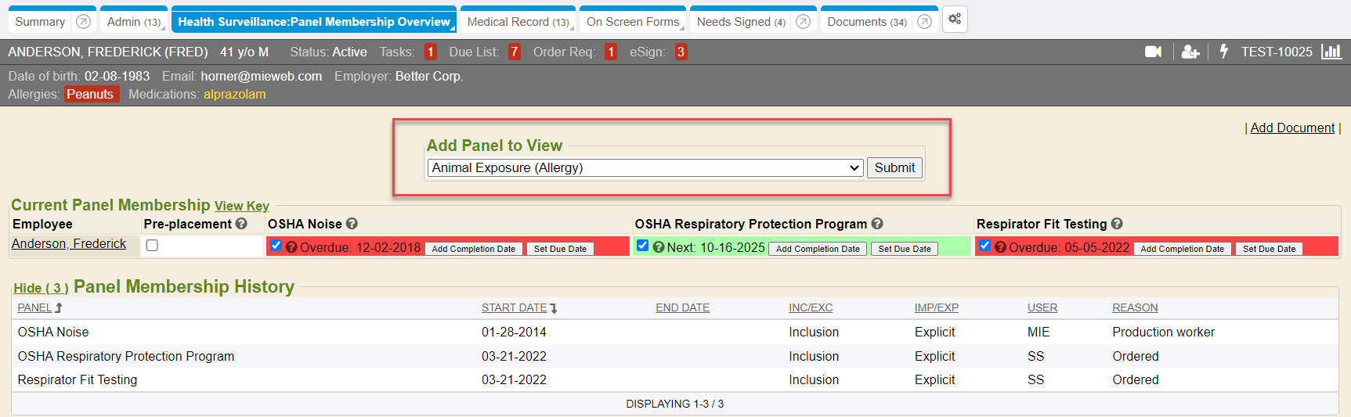This screenshot has height=417, width=1351.
Task: Click the gear settings icon after the Documents tab
Action: (955, 20)
